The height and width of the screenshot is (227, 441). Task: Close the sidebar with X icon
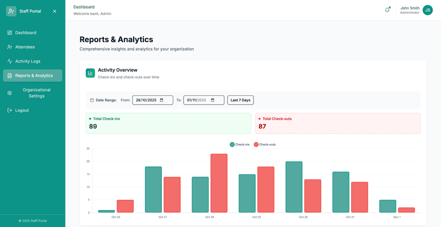coord(54,11)
